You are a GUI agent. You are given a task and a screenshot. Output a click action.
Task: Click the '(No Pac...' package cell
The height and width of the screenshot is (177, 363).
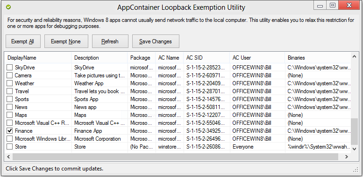[x=142, y=147]
